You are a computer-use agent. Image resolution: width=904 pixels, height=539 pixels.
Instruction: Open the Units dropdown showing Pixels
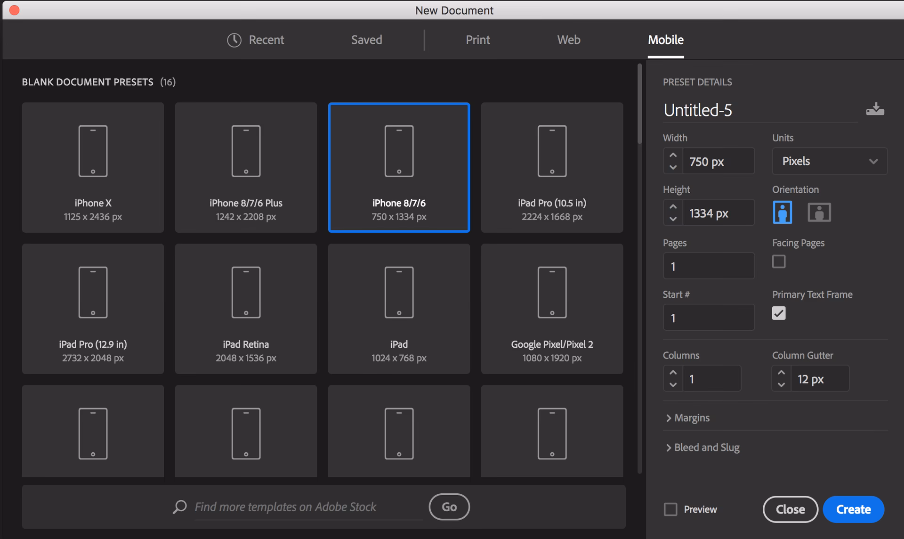pyautogui.click(x=829, y=161)
